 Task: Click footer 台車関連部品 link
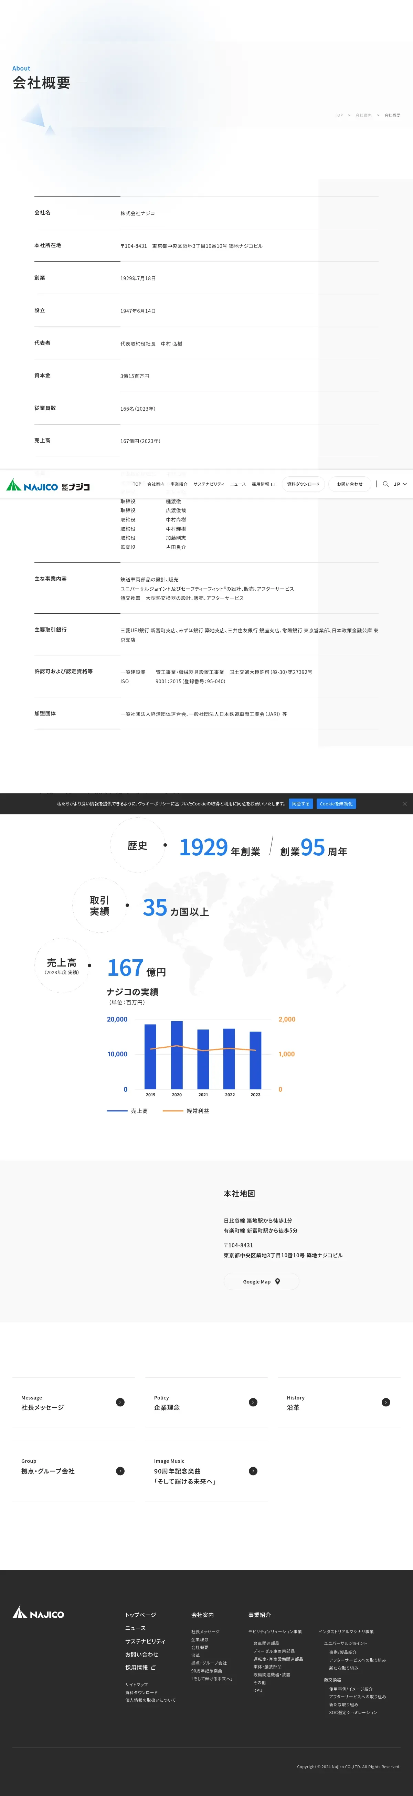tap(266, 1643)
